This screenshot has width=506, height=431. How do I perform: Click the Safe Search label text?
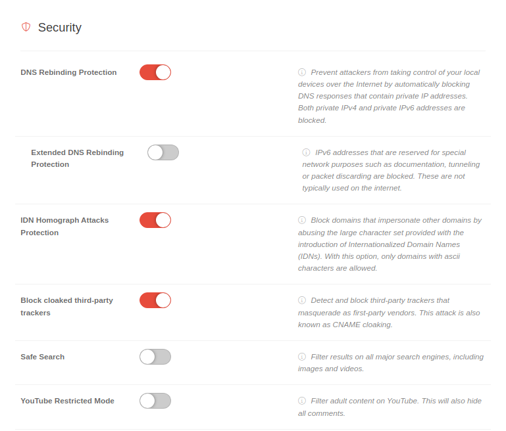click(x=43, y=357)
